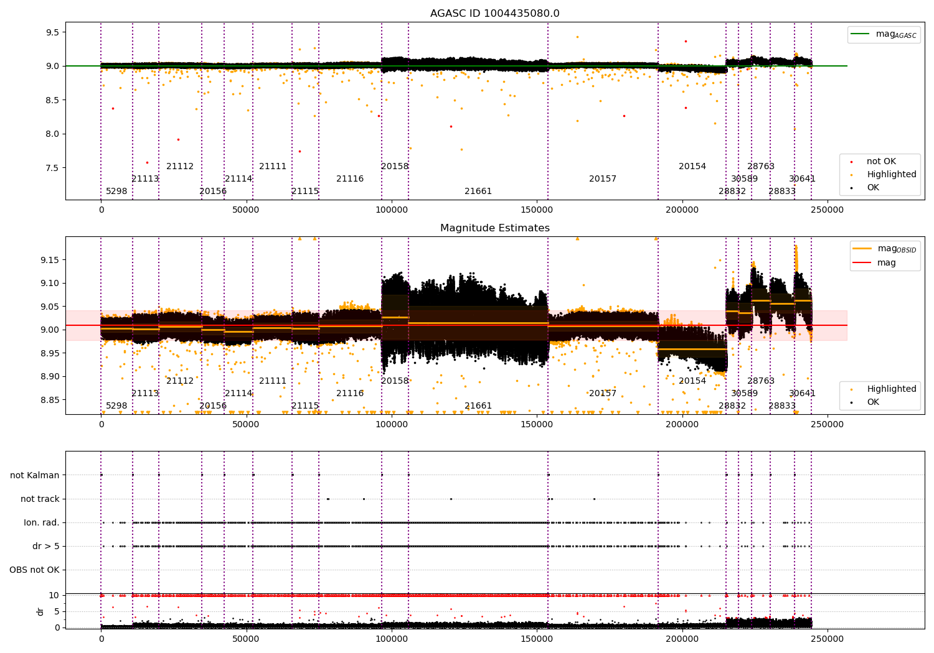Screen dimensions: 934x653
Task: Click the 9.10 y-axis tick label
Action: click(x=50, y=284)
